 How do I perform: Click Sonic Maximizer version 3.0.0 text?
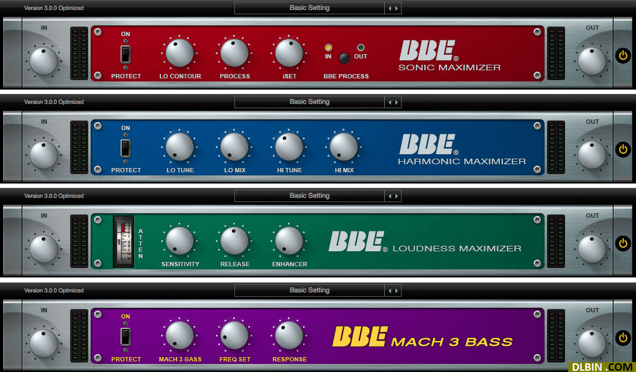pyautogui.click(x=54, y=8)
